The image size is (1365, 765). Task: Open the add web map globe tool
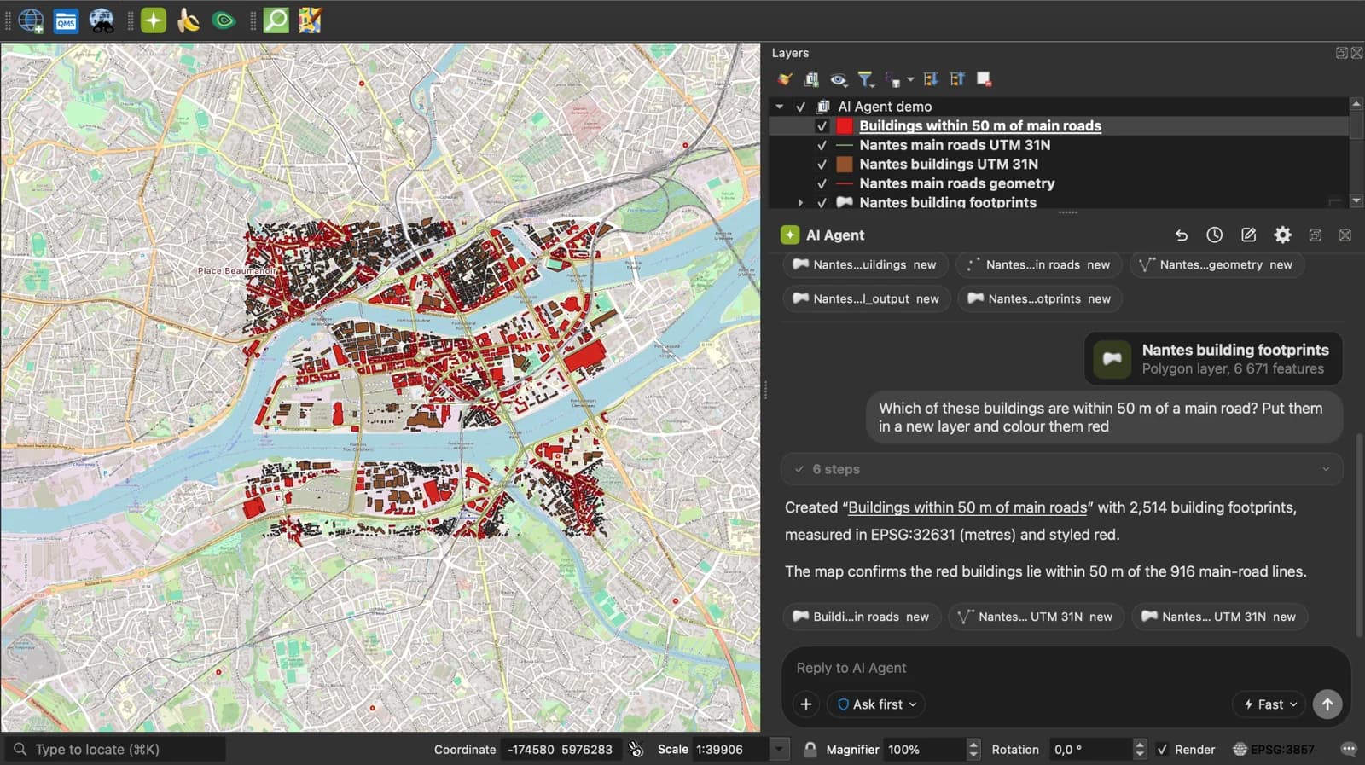tap(31, 20)
